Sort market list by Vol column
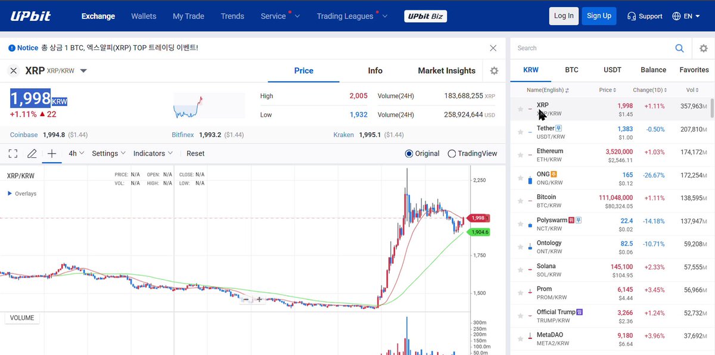The width and height of the screenshot is (715, 355). click(691, 90)
